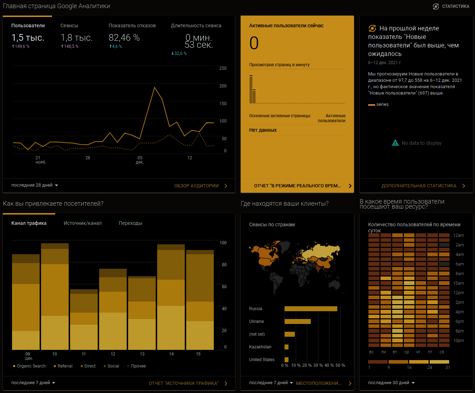Image resolution: width=475 pixels, height=393 pixels.
Task: Click the СТАТИСТИКА button label
Action: point(456,6)
